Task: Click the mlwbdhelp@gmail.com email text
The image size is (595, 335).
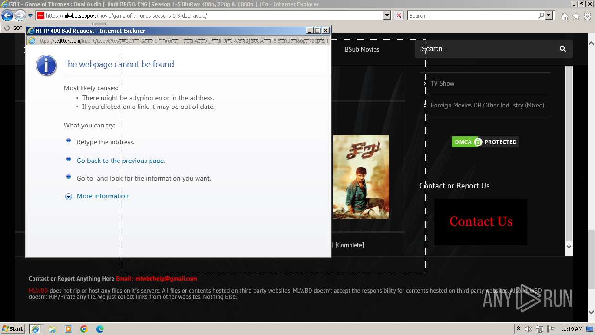Action: click(x=166, y=279)
